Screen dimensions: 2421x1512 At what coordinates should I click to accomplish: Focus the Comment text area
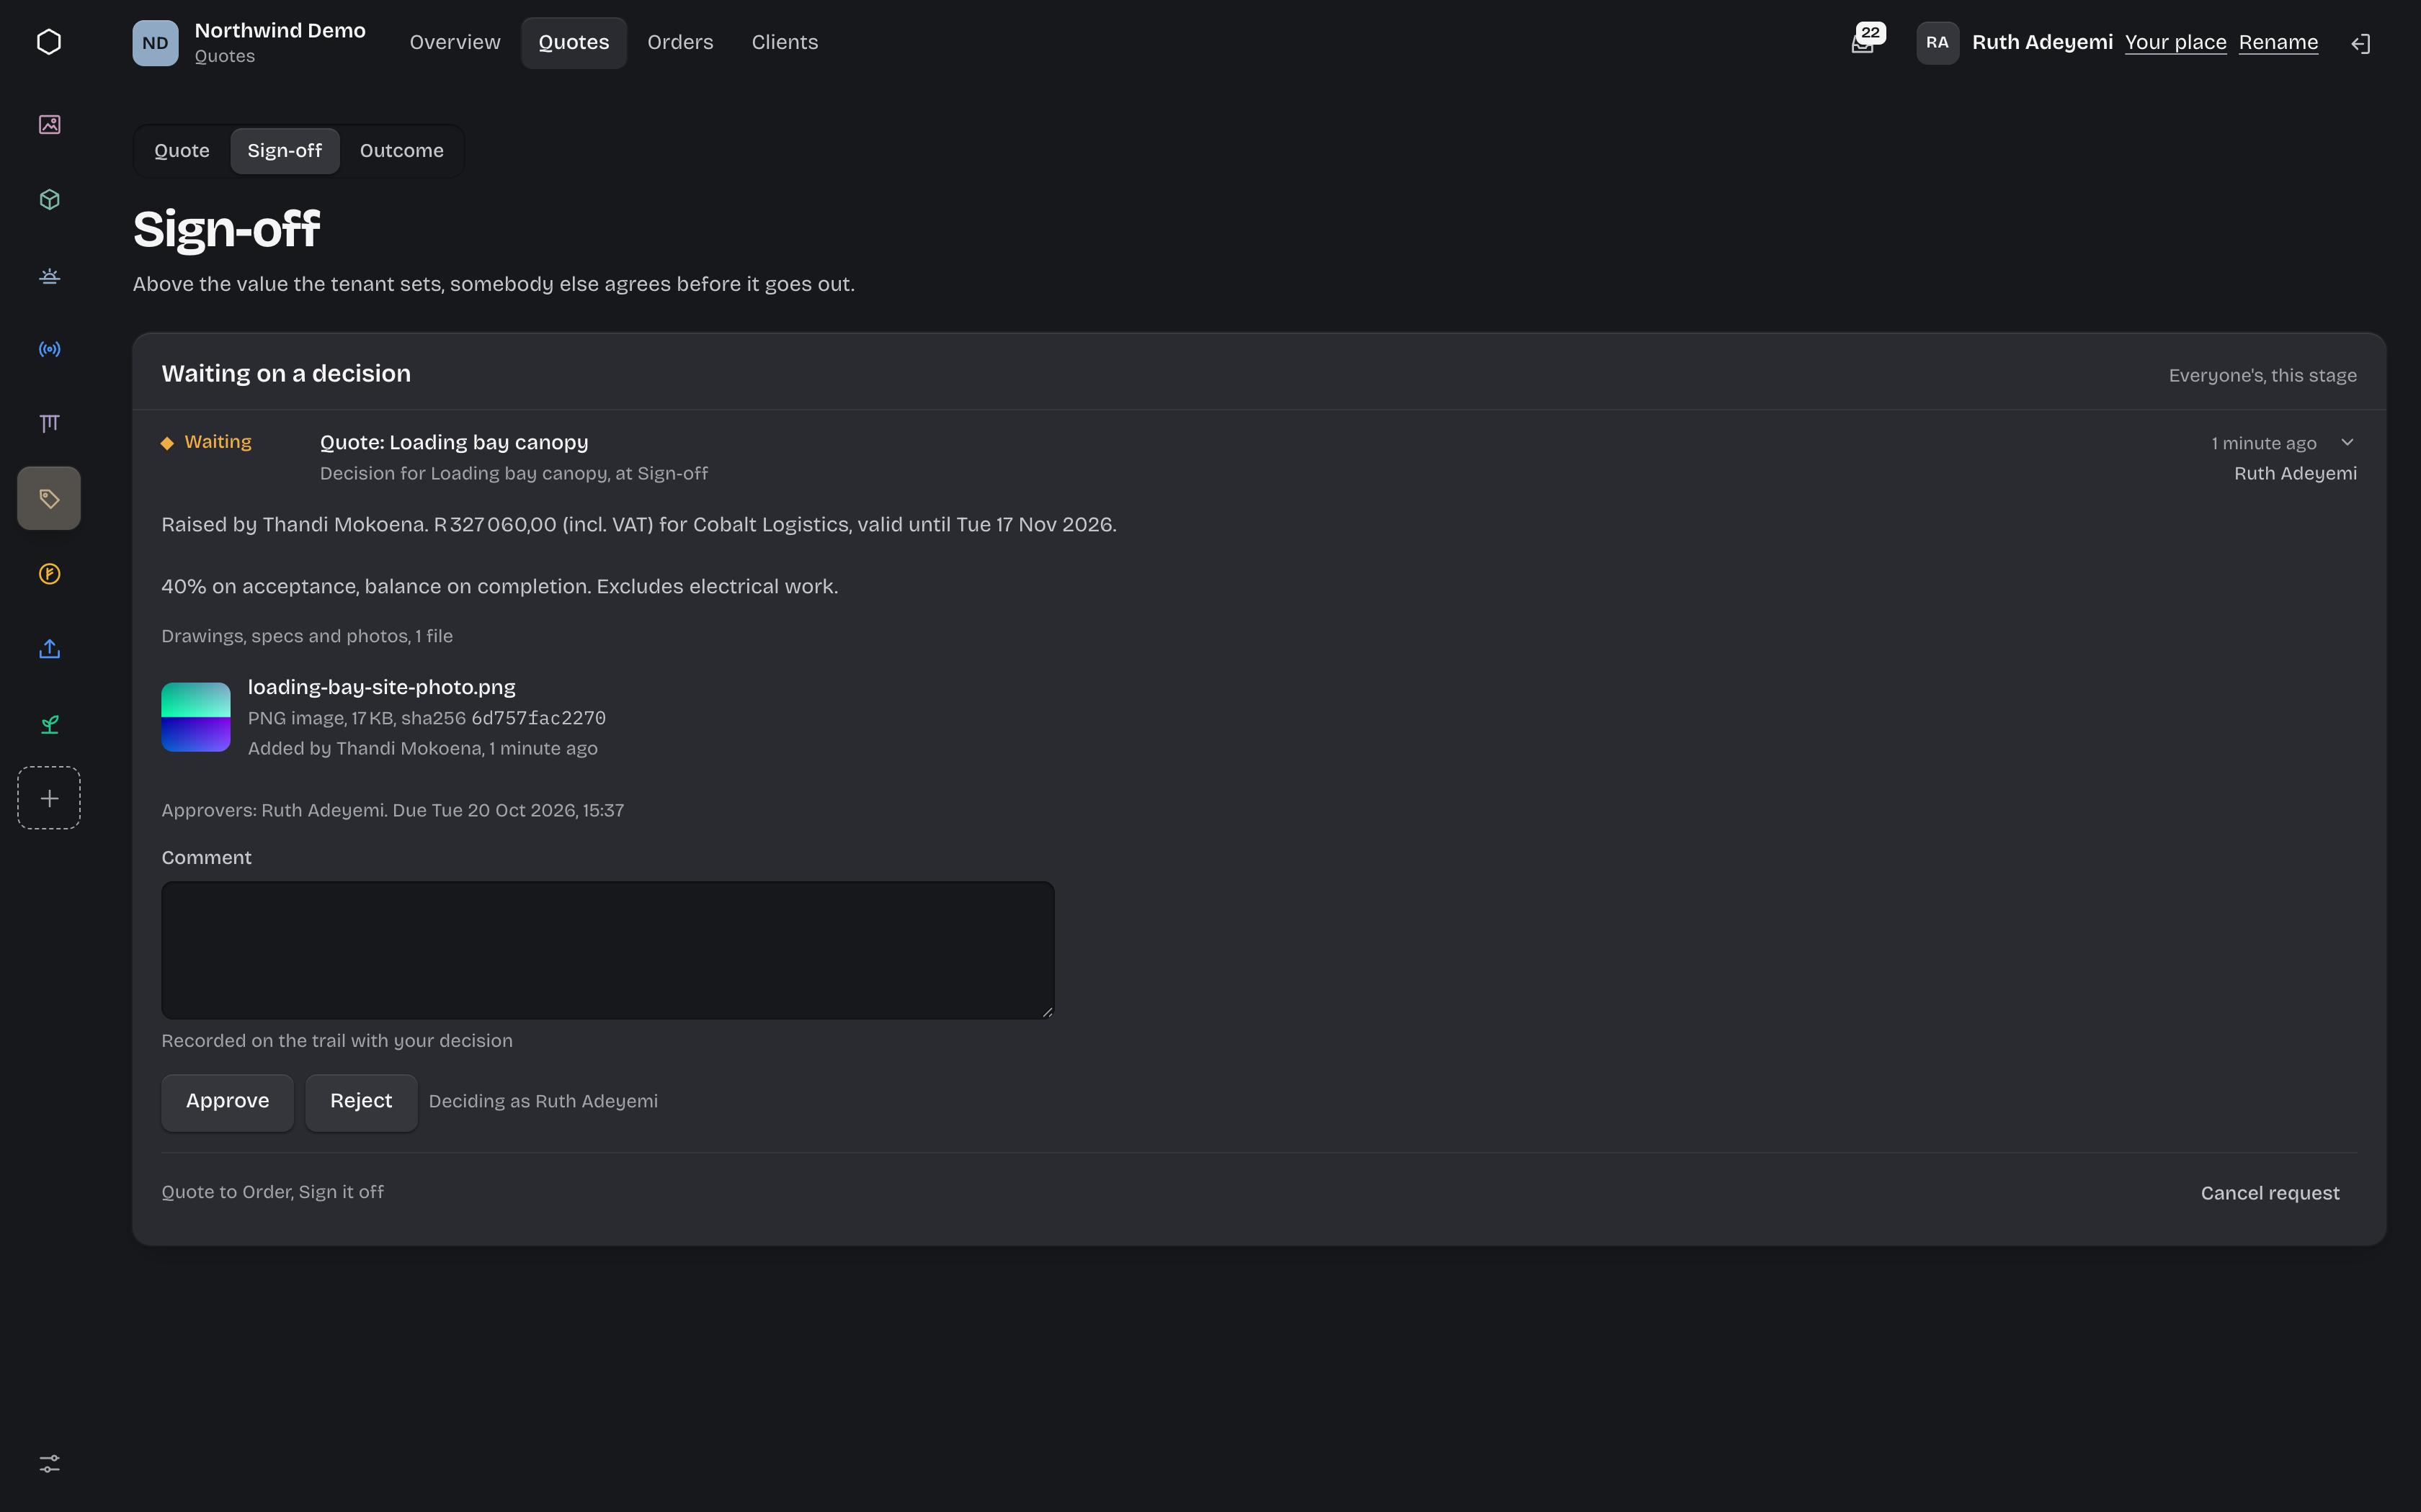(608, 950)
